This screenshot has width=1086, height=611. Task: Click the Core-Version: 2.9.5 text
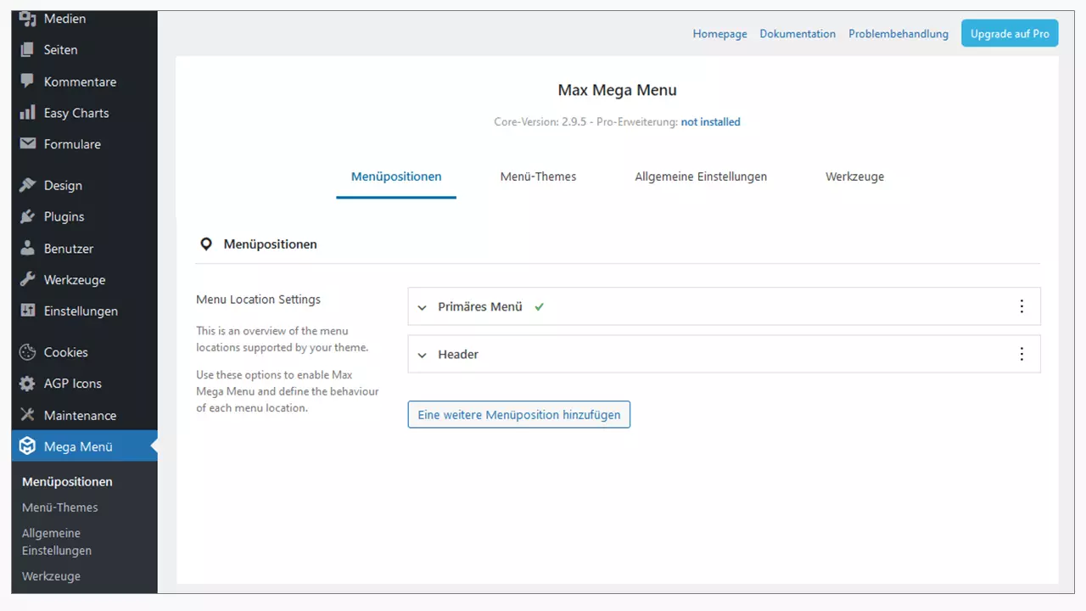[x=541, y=122]
